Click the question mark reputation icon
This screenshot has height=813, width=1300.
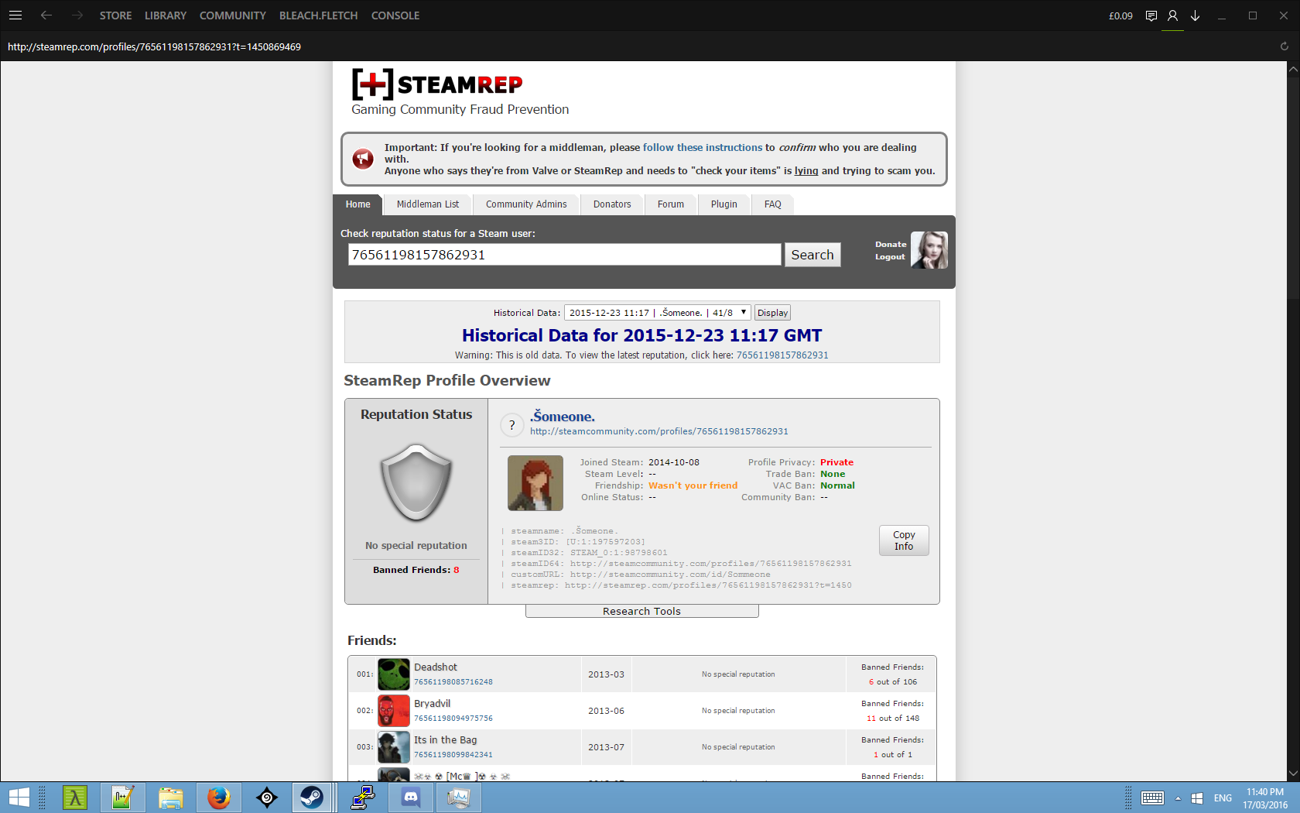pyautogui.click(x=511, y=425)
